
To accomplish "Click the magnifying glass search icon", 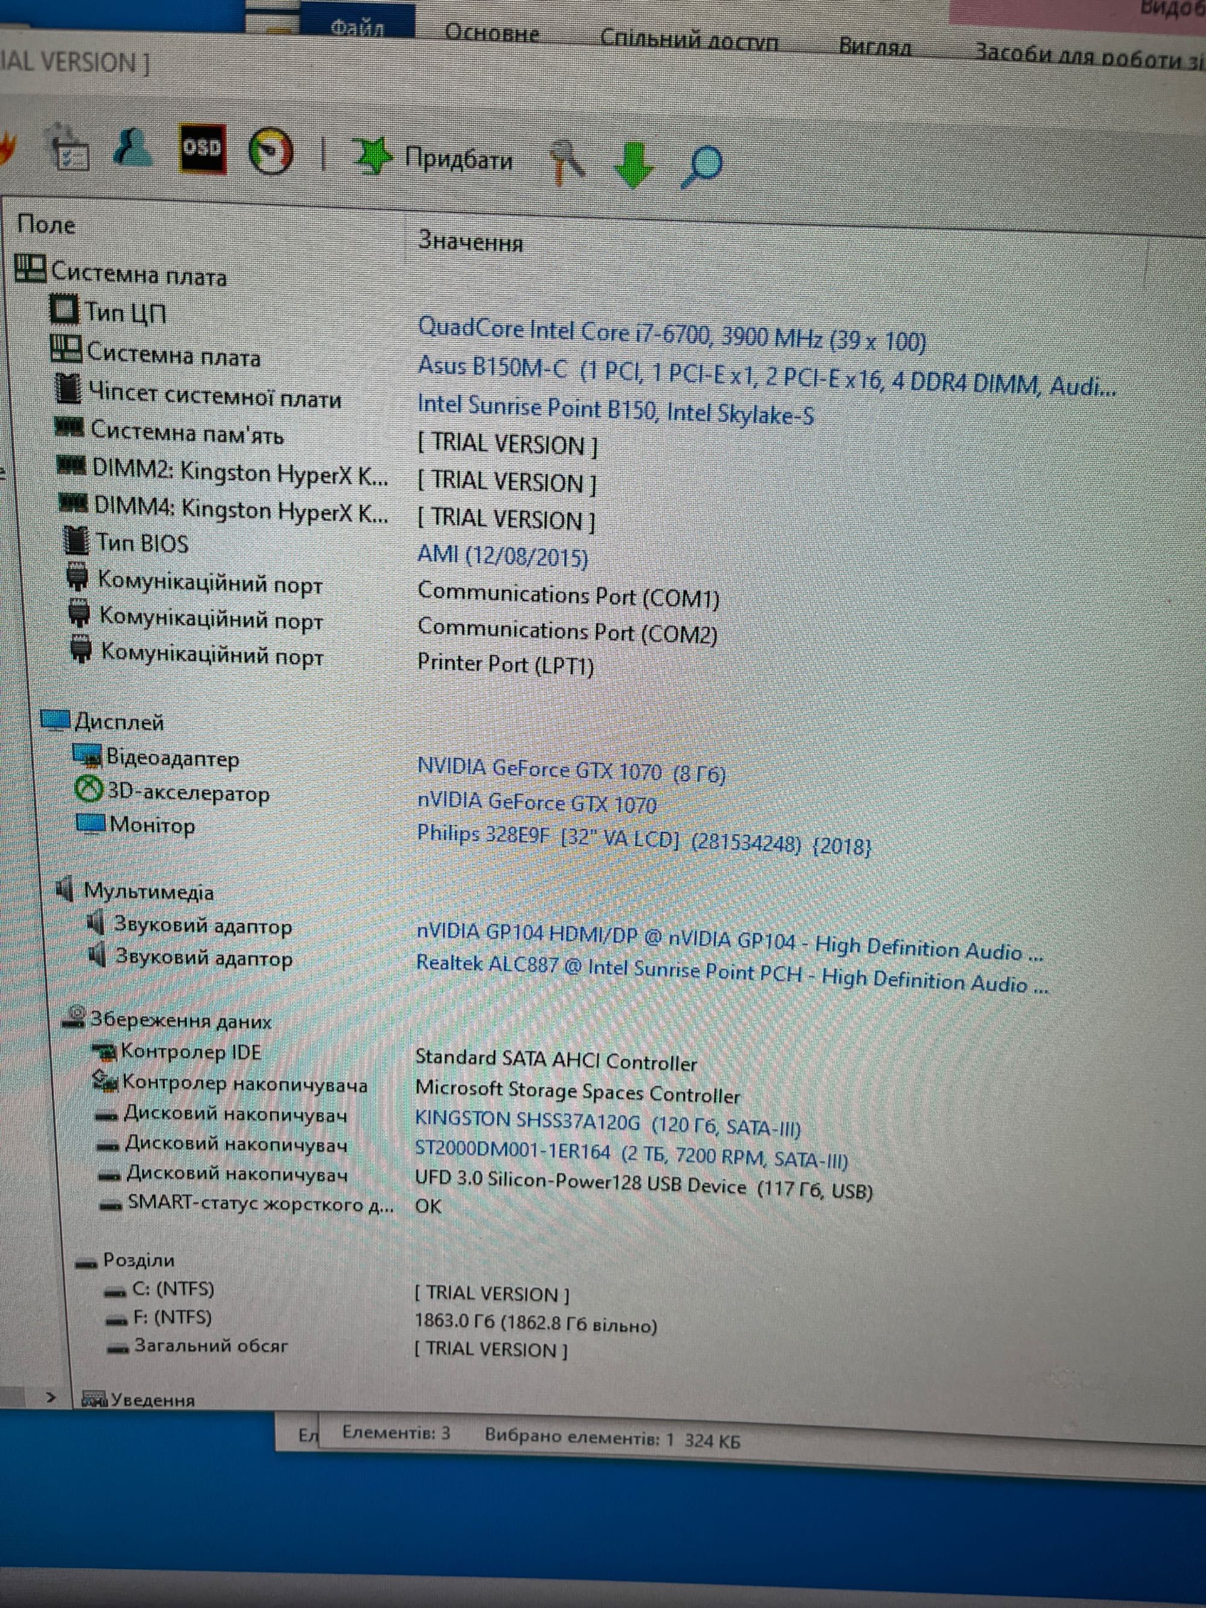I will (701, 167).
